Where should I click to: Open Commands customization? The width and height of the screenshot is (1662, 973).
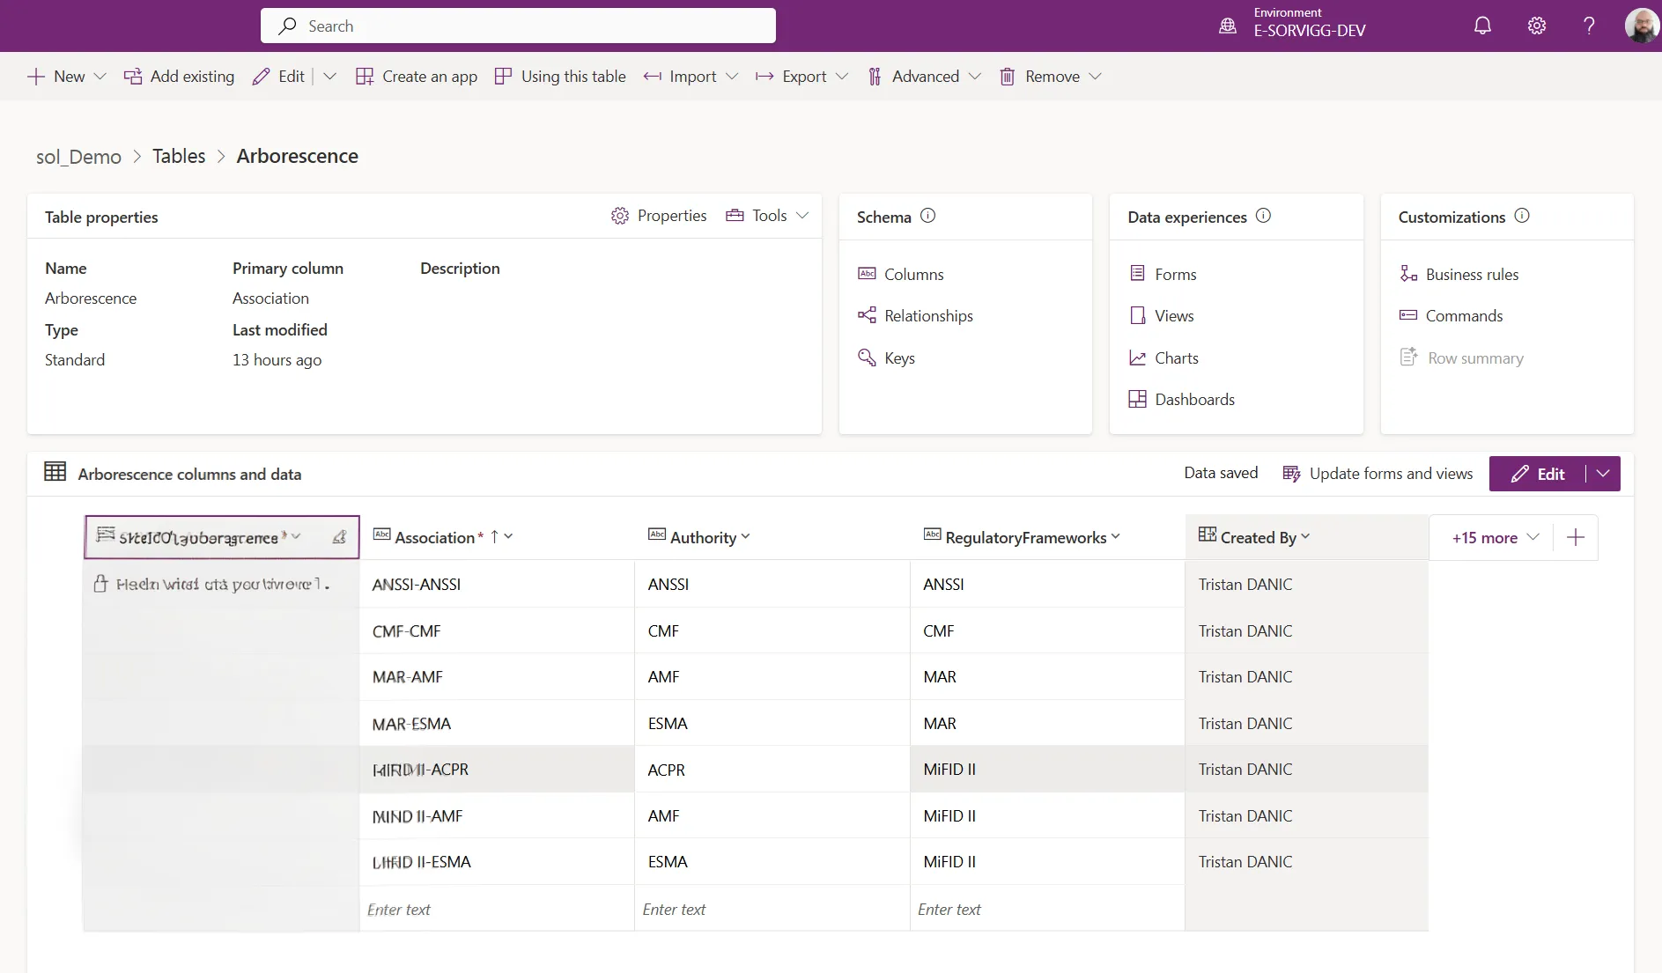point(1451,315)
